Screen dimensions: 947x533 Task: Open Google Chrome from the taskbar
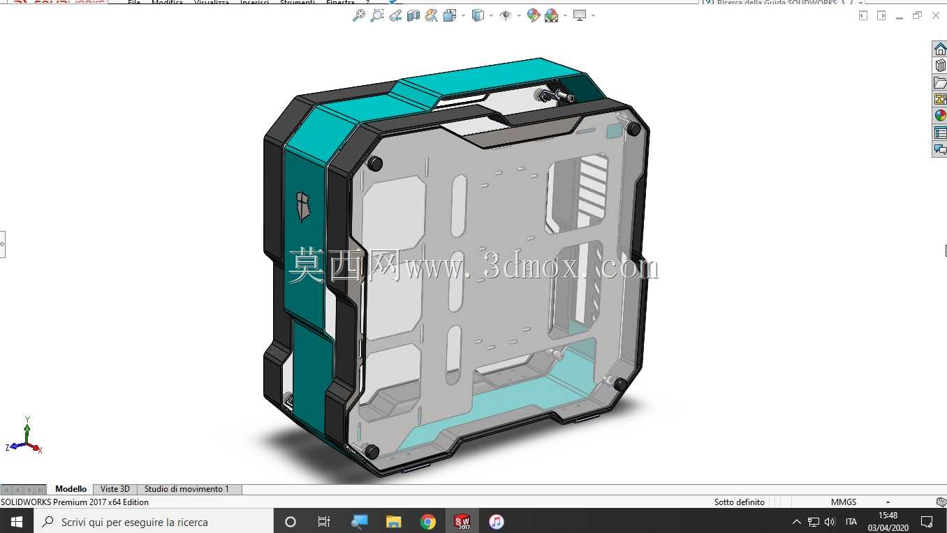coord(428,521)
